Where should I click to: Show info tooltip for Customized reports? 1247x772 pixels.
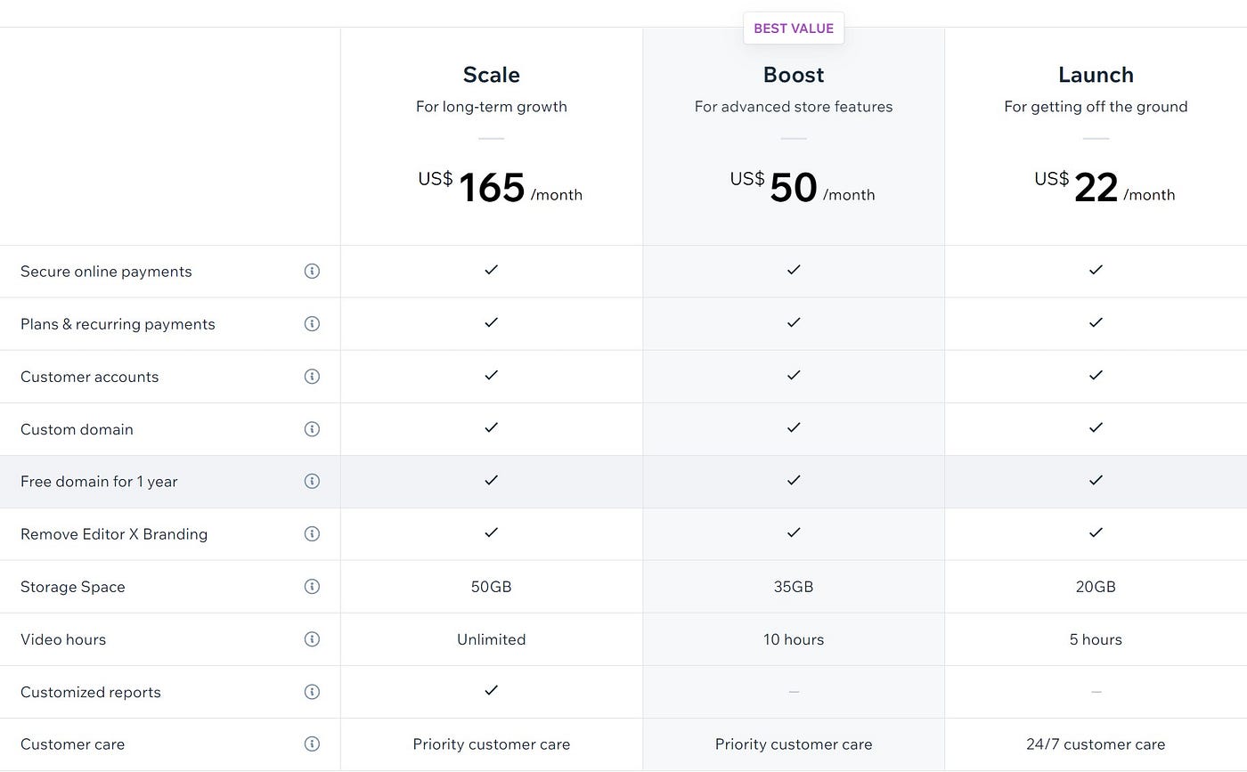point(312,692)
